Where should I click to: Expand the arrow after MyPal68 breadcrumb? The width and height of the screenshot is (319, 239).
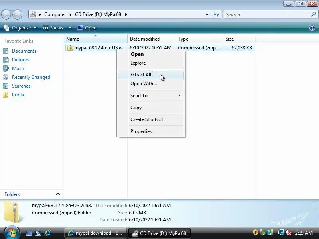tap(126, 14)
